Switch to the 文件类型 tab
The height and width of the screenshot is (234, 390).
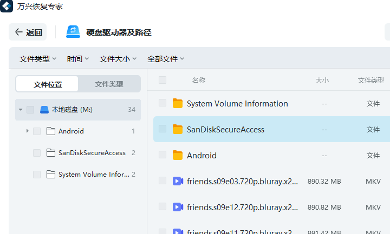click(x=109, y=84)
